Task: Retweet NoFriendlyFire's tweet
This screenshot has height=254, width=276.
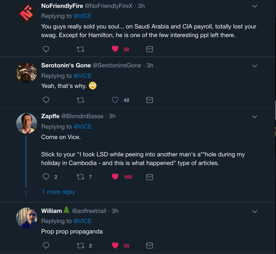Action: click(x=81, y=49)
